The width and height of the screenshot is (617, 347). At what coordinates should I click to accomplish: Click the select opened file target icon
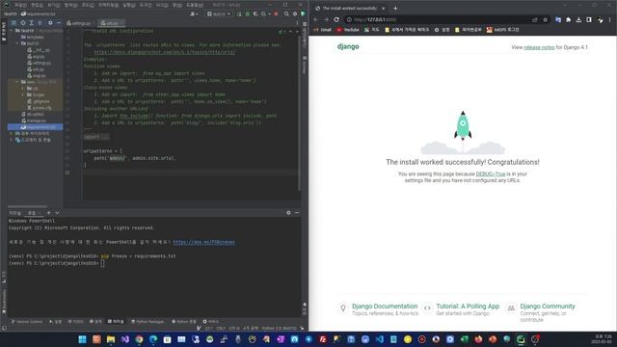(x=23, y=23)
